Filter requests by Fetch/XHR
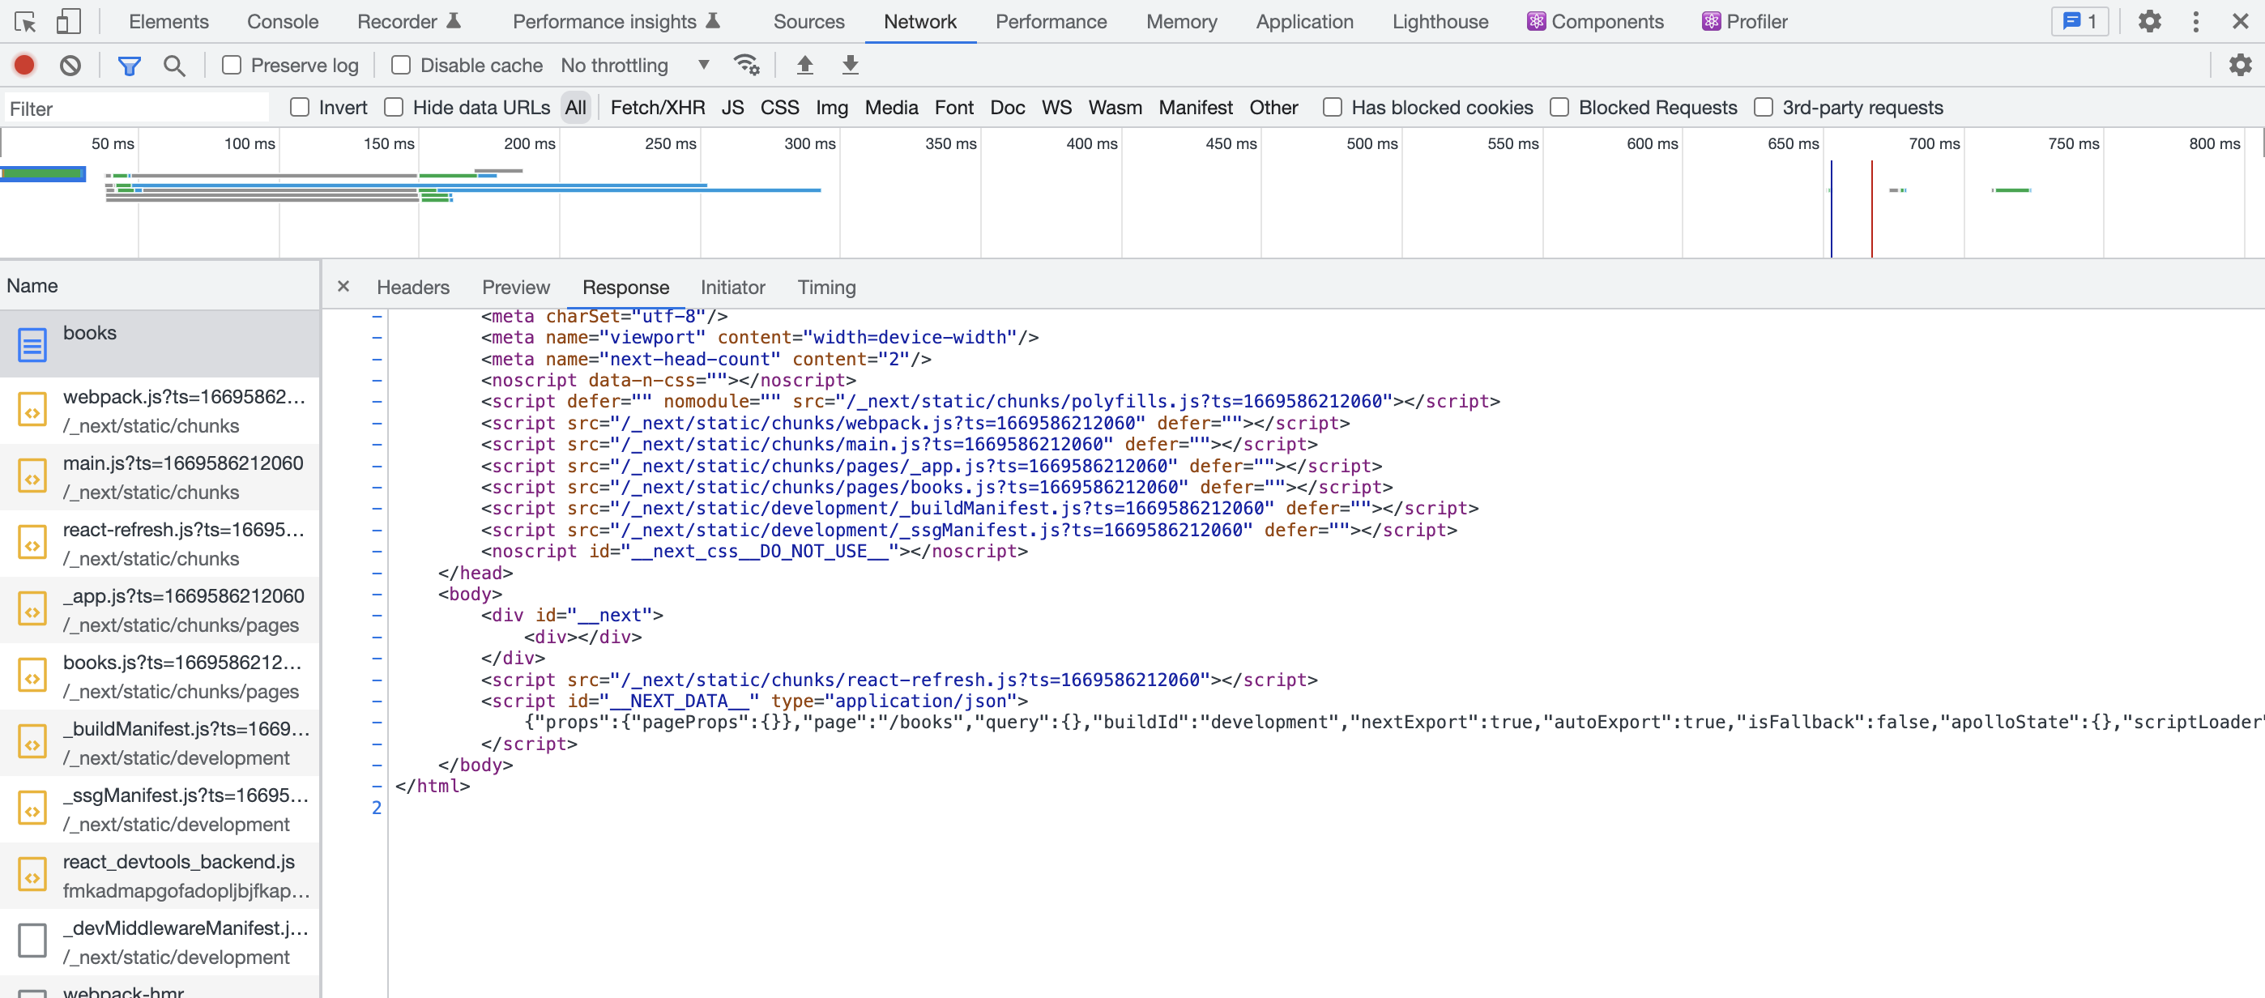Viewport: 2265px width, 998px height. tap(657, 107)
